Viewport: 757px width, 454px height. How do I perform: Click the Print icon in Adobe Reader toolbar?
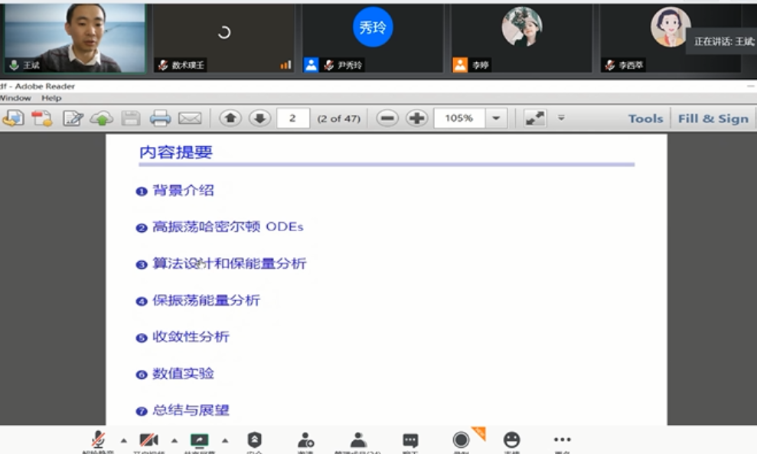click(x=160, y=118)
